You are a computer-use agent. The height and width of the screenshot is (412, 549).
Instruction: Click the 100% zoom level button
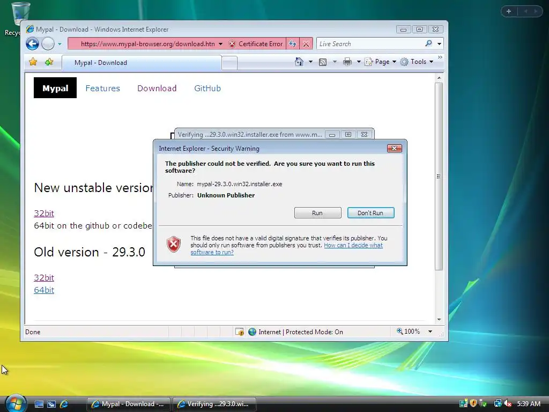(x=408, y=332)
